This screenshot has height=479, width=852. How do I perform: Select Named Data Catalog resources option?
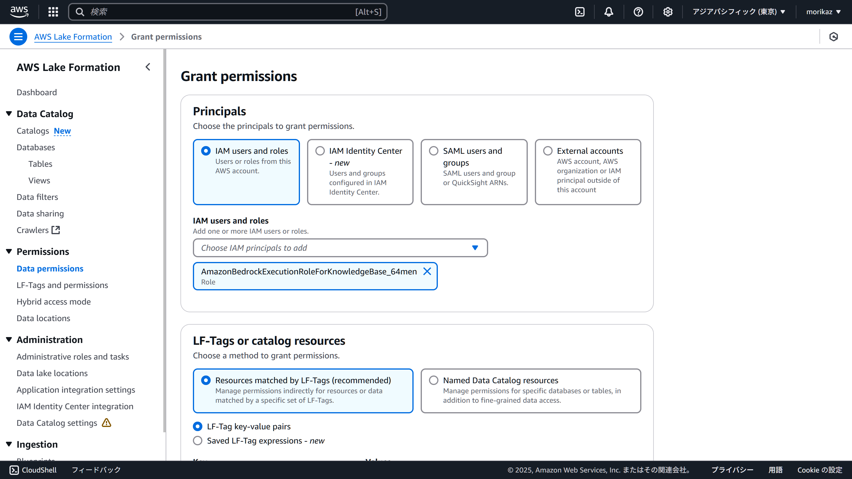tap(434, 380)
